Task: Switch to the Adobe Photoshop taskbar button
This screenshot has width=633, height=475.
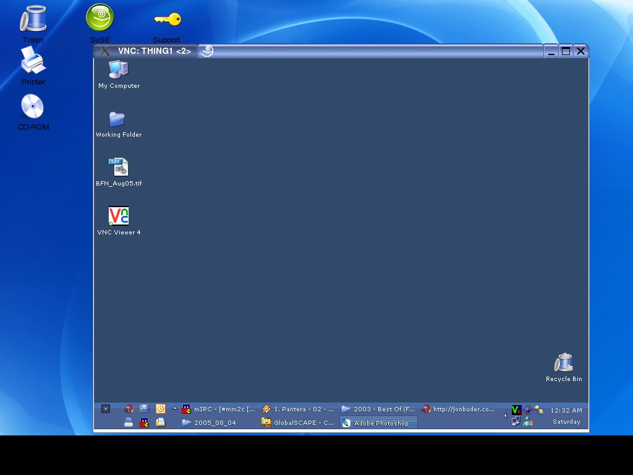Action: point(378,423)
